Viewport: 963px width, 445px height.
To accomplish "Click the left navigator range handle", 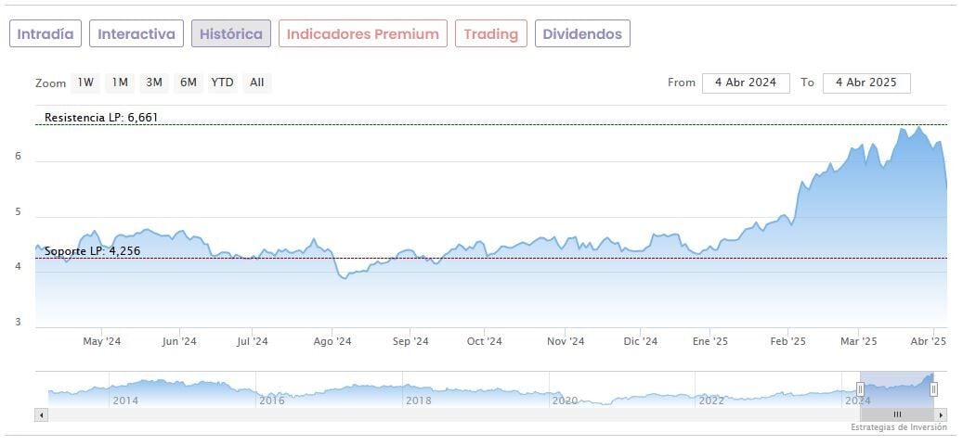I will (x=860, y=389).
